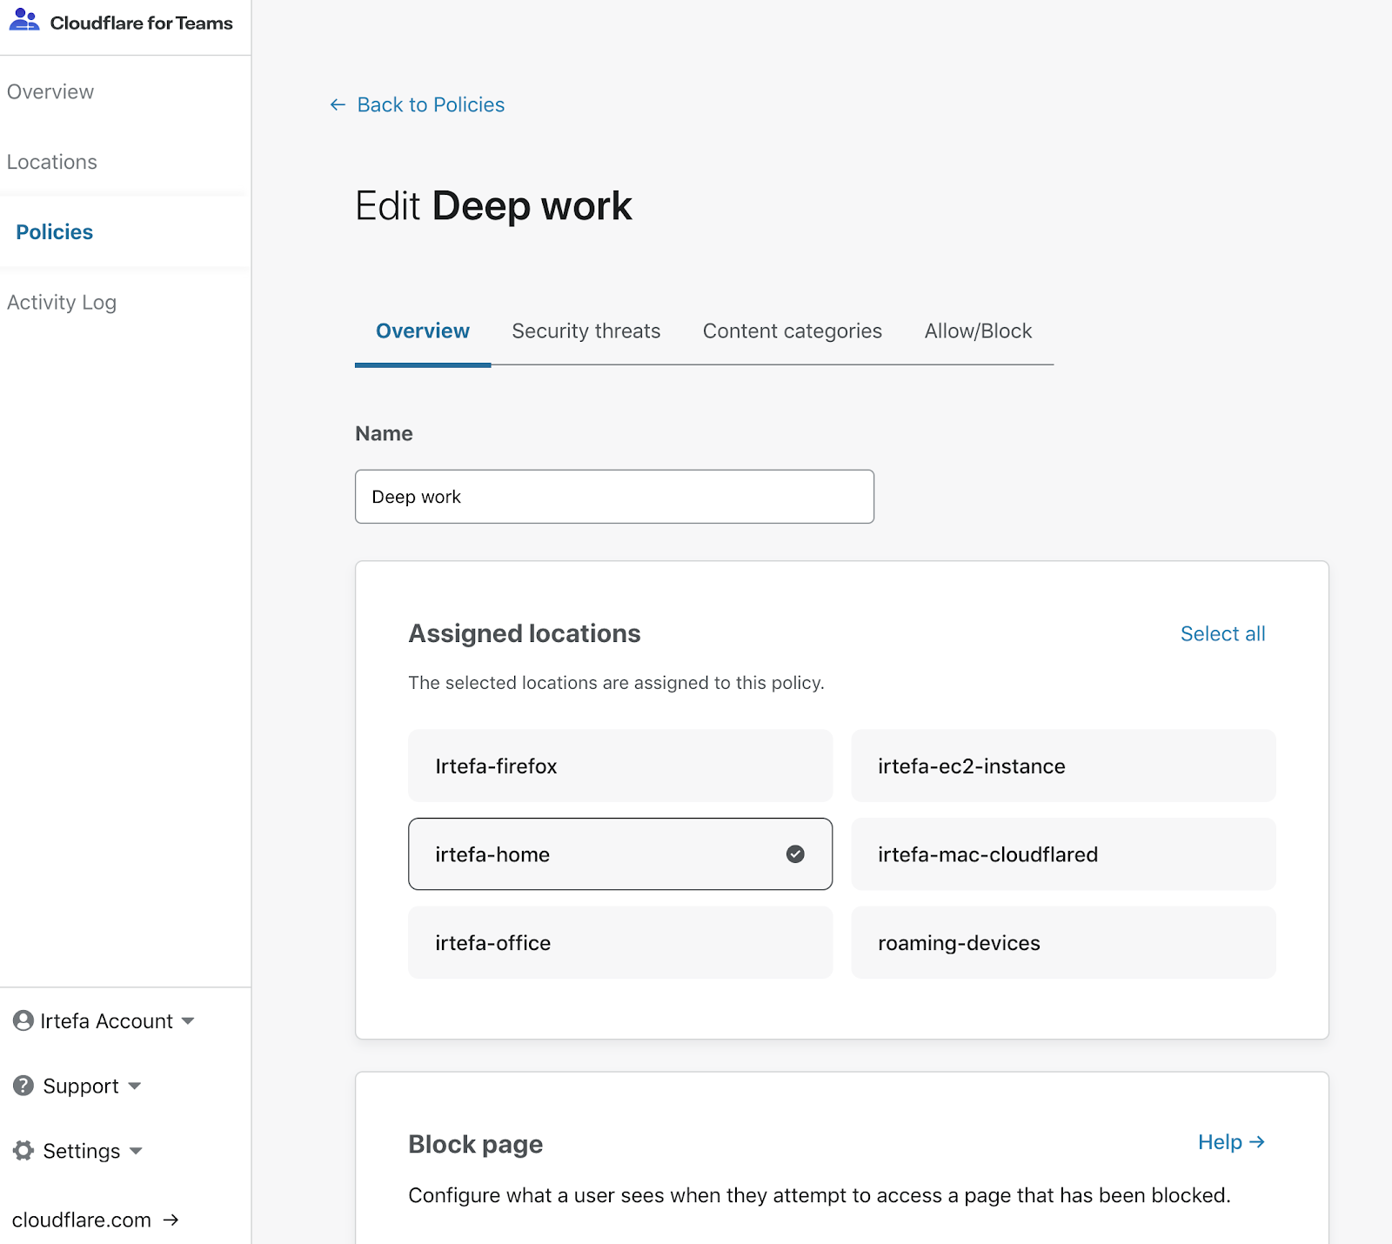Click the Settings gear icon
The width and height of the screenshot is (1392, 1244).
[23, 1151]
